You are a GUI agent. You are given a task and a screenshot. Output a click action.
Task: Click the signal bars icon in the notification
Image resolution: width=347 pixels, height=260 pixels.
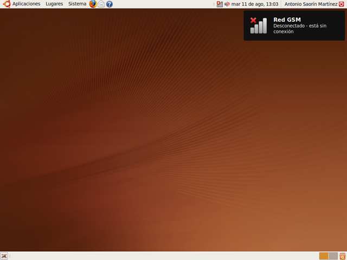pos(259,25)
